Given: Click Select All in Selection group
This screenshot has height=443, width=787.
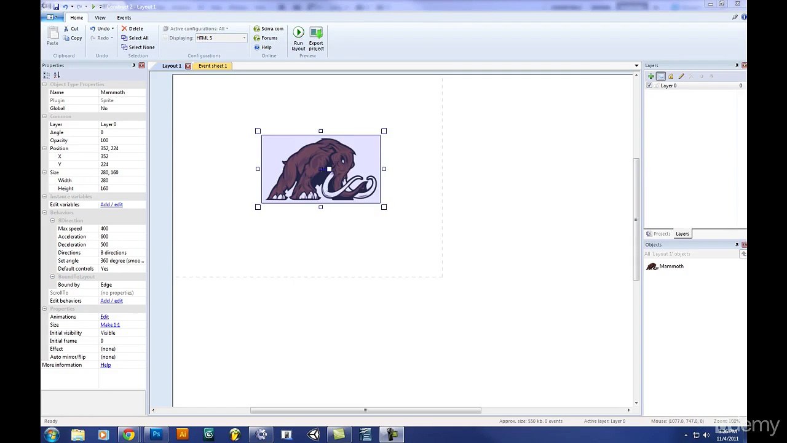Looking at the screenshot, I should pos(135,38).
